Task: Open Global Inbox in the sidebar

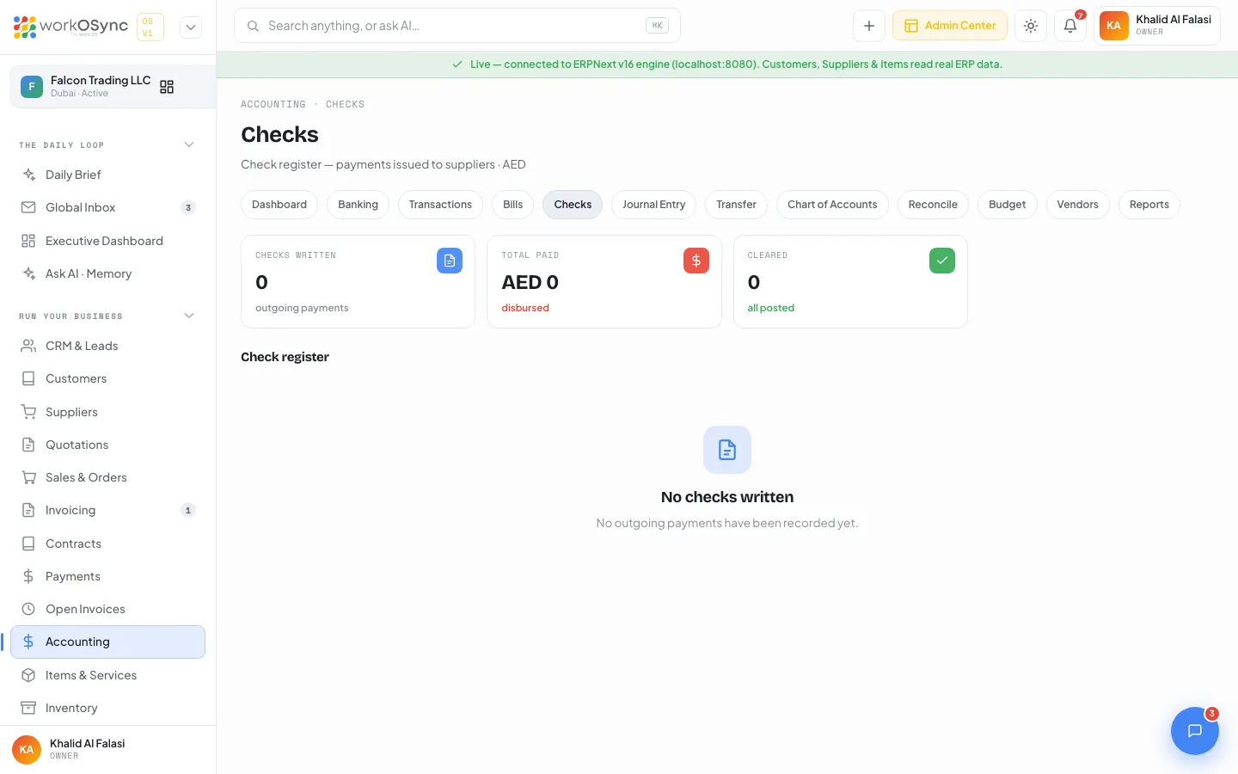Action: tap(108, 207)
